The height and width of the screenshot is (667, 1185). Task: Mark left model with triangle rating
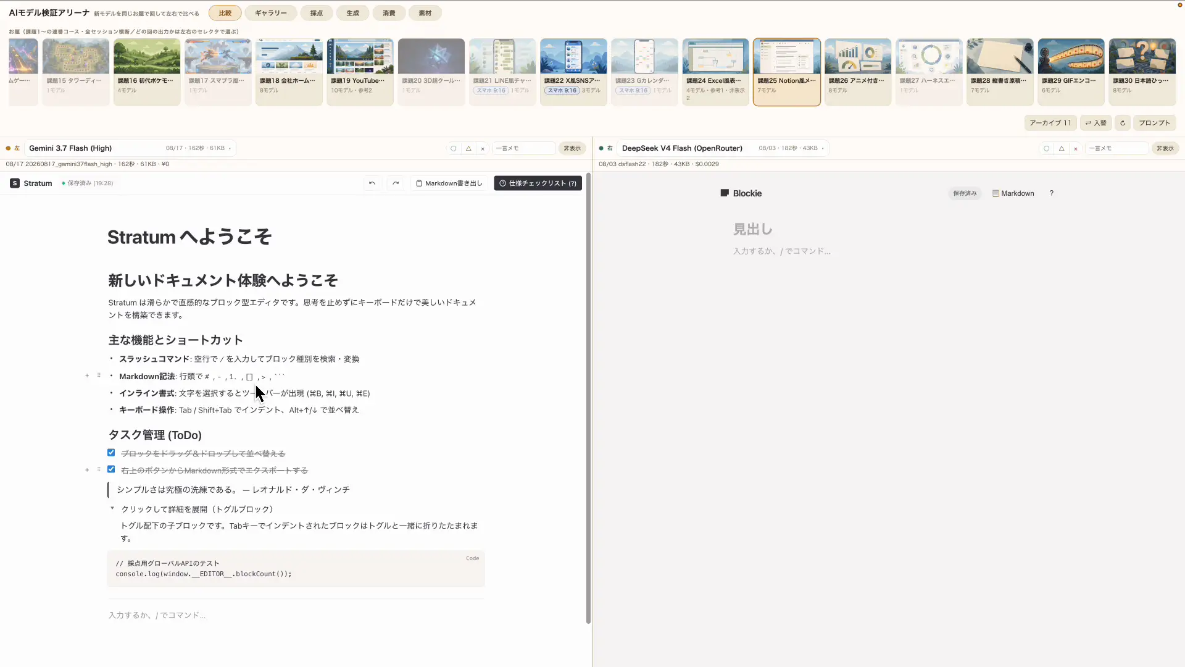pyautogui.click(x=468, y=148)
